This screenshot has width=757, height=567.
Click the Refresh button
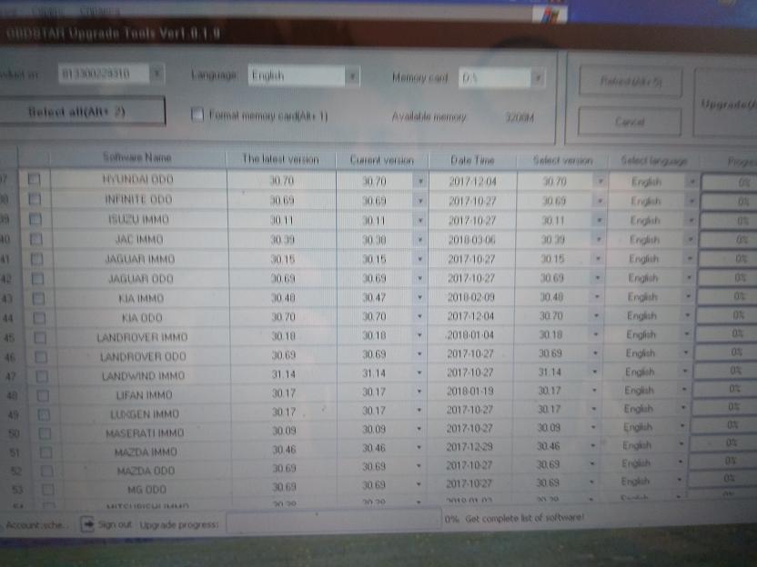tap(631, 81)
